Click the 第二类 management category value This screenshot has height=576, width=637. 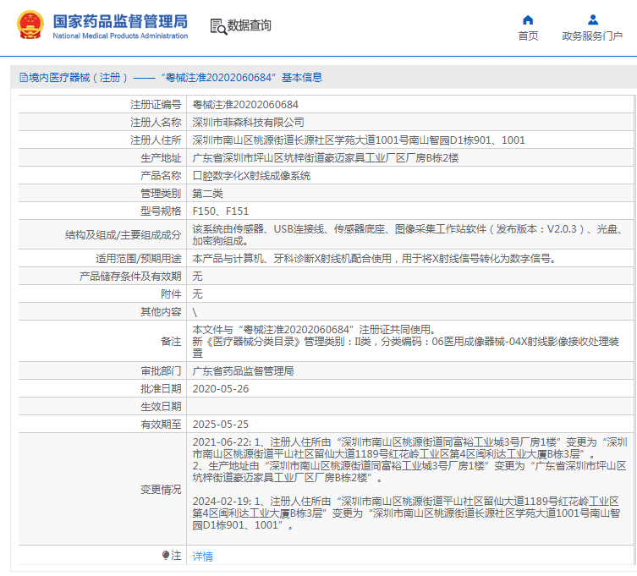pos(207,194)
